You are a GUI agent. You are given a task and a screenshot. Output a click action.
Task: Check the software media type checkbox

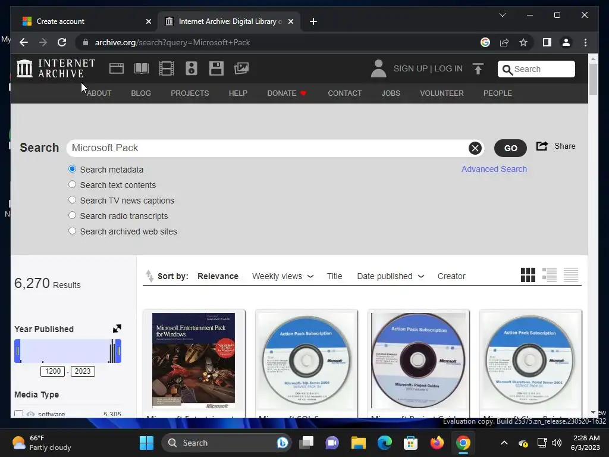(18, 414)
